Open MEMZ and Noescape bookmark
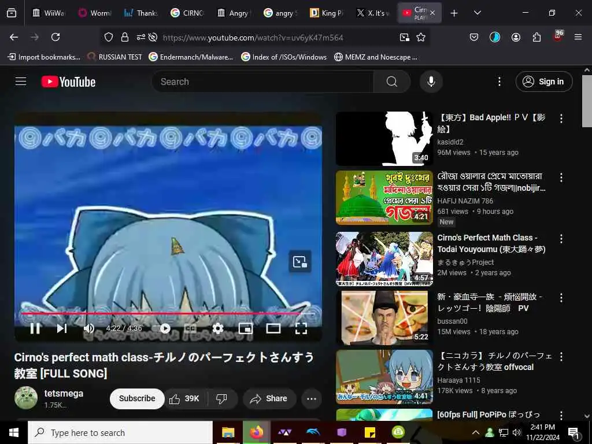This screenshot has width=592, height=444. click(x=376, y=57)
